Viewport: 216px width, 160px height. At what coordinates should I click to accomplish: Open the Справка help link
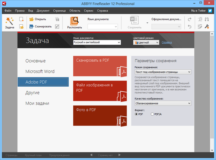pos(167,43)
